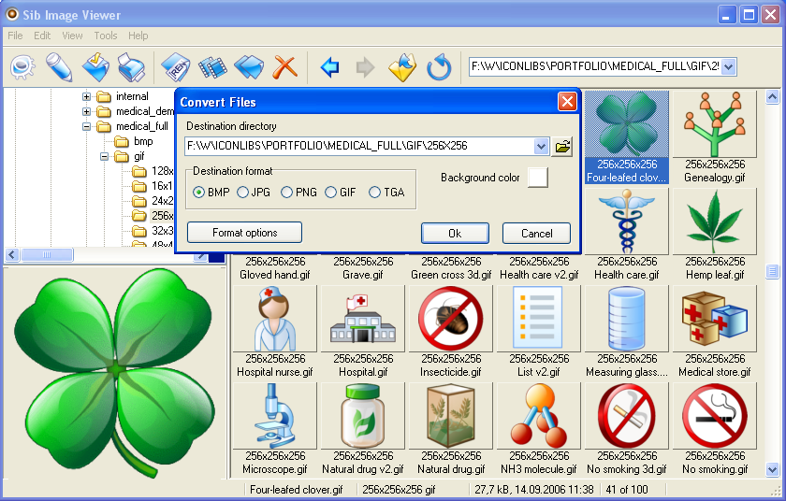The height and width of the screenshot is (501, 786).
Task: Open the File menu
Action: [x=15, y=36]
